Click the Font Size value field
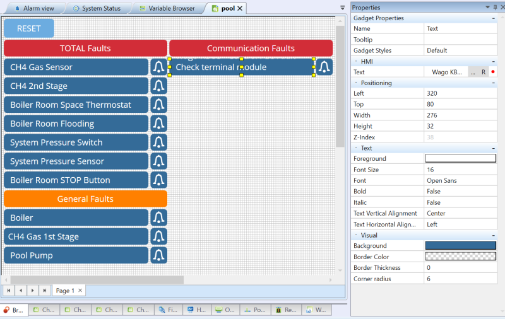 click(461, 170)
